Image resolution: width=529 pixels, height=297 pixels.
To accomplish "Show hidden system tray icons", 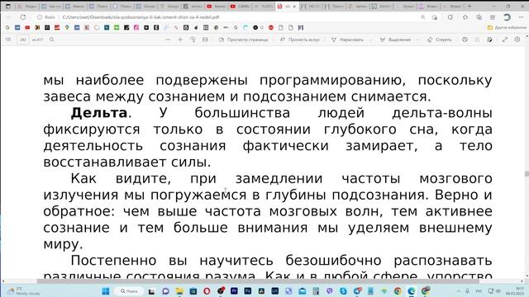I will click(459, 291).
